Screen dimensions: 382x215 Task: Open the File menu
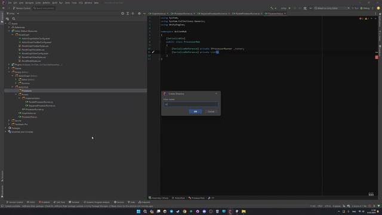click(10, 2)
